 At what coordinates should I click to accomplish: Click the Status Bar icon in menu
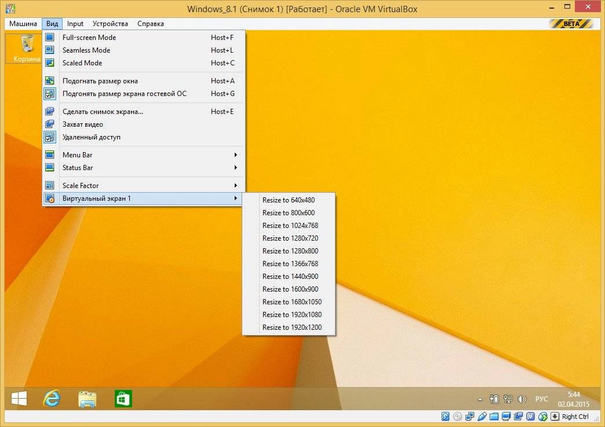(50, 167)
